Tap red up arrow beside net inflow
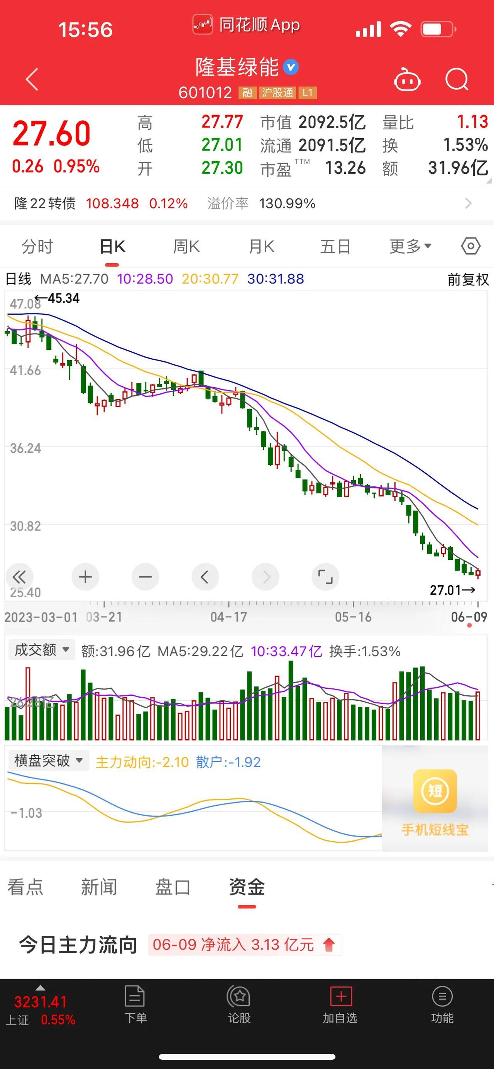The height and width of the screenshot is (1069, 494). click(329, 945)
